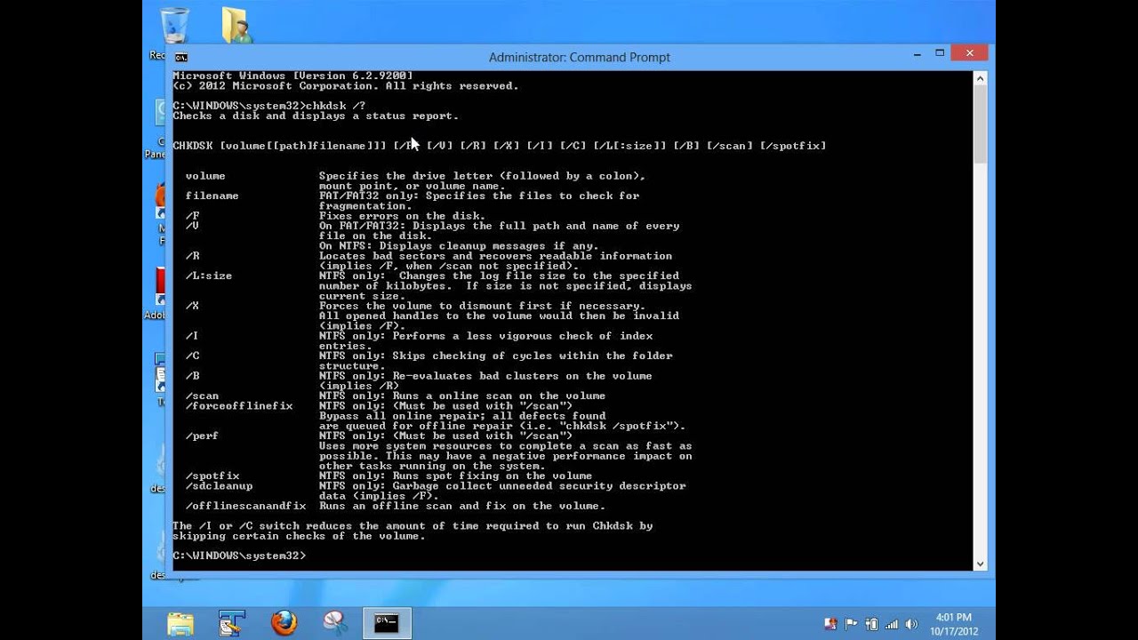Click the active Command Prompt taskbar button
The height and width of the screenshot is (640, 1138).
pyautogui.click(x=387, y=622)
